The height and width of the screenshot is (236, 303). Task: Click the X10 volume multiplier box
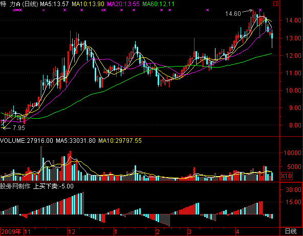point(286,176)
